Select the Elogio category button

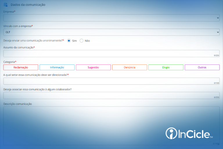166,67
